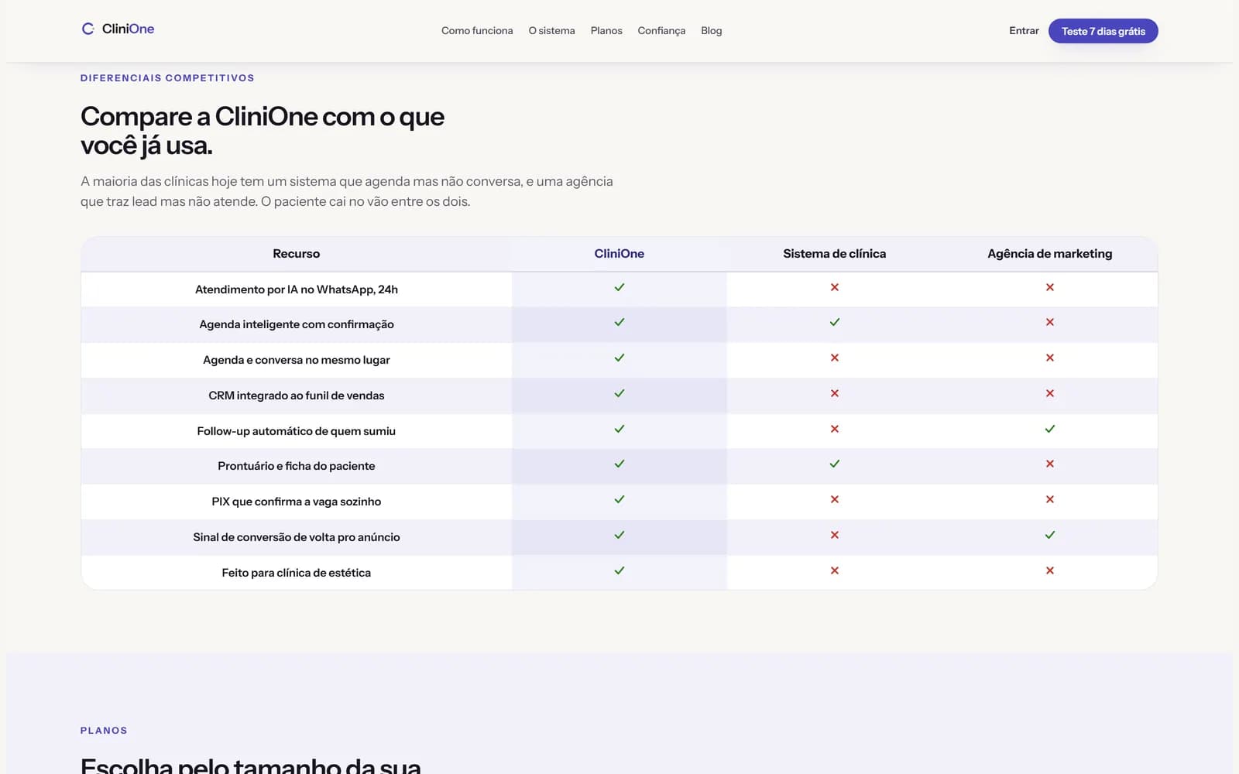Image resolution: width=1239 pixels, height=774 pixels.
Task: Visit the Blog page
Action: tap(711, 31)
